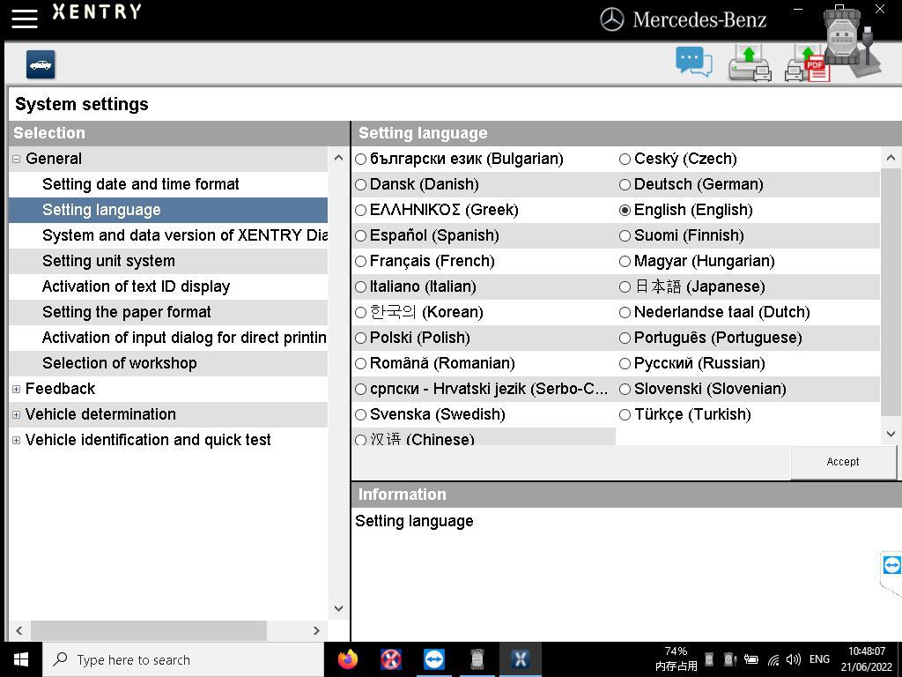The width and height of the screenshot is (902, 677).
Task: Select Italiano (Italian) radio button
Action: point(360,286)
